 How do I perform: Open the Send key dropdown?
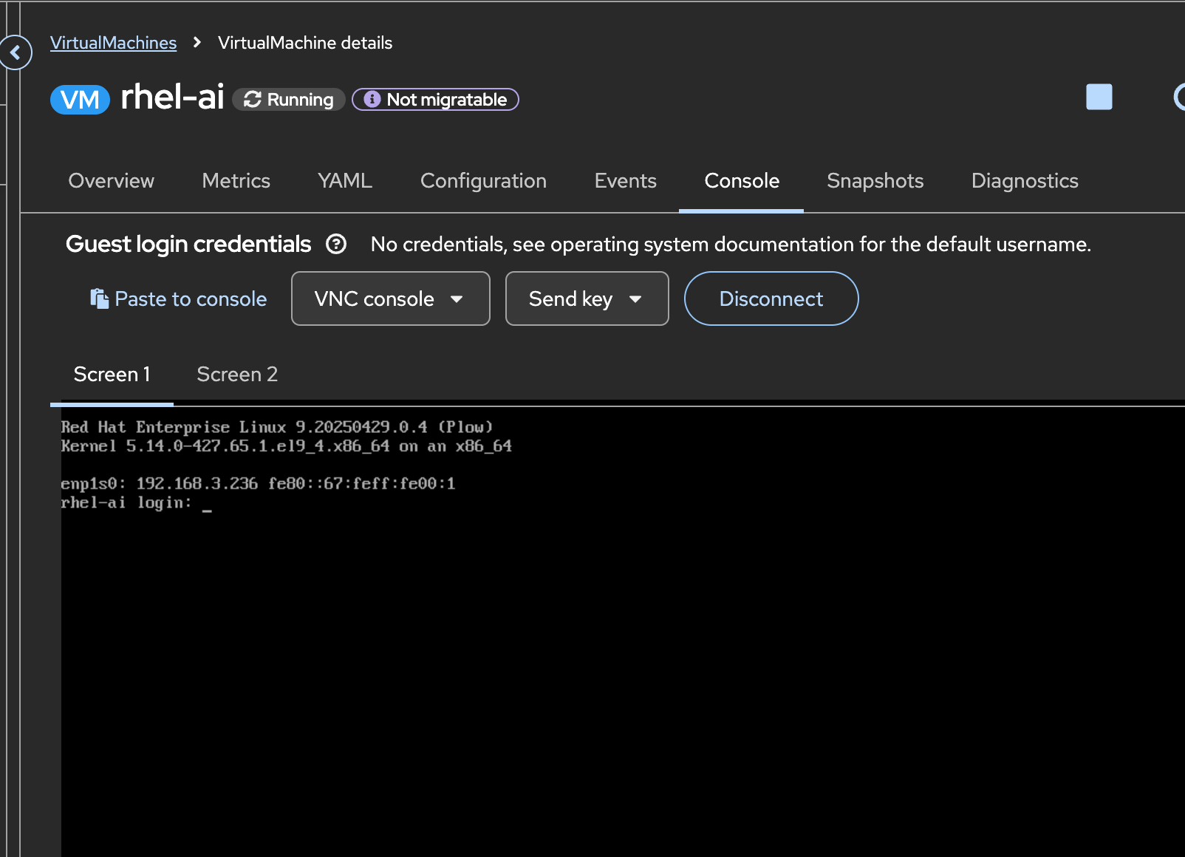click(587, 298)
